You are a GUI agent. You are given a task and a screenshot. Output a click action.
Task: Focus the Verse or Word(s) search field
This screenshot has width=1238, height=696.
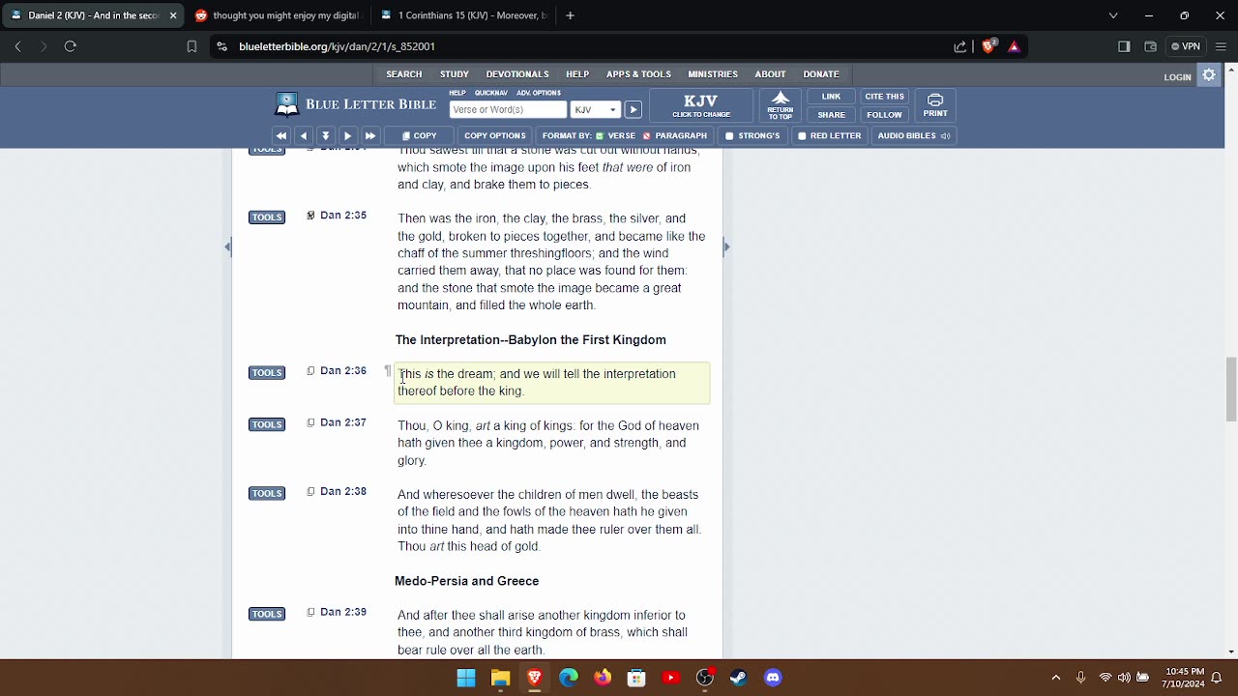pos(508,110)
